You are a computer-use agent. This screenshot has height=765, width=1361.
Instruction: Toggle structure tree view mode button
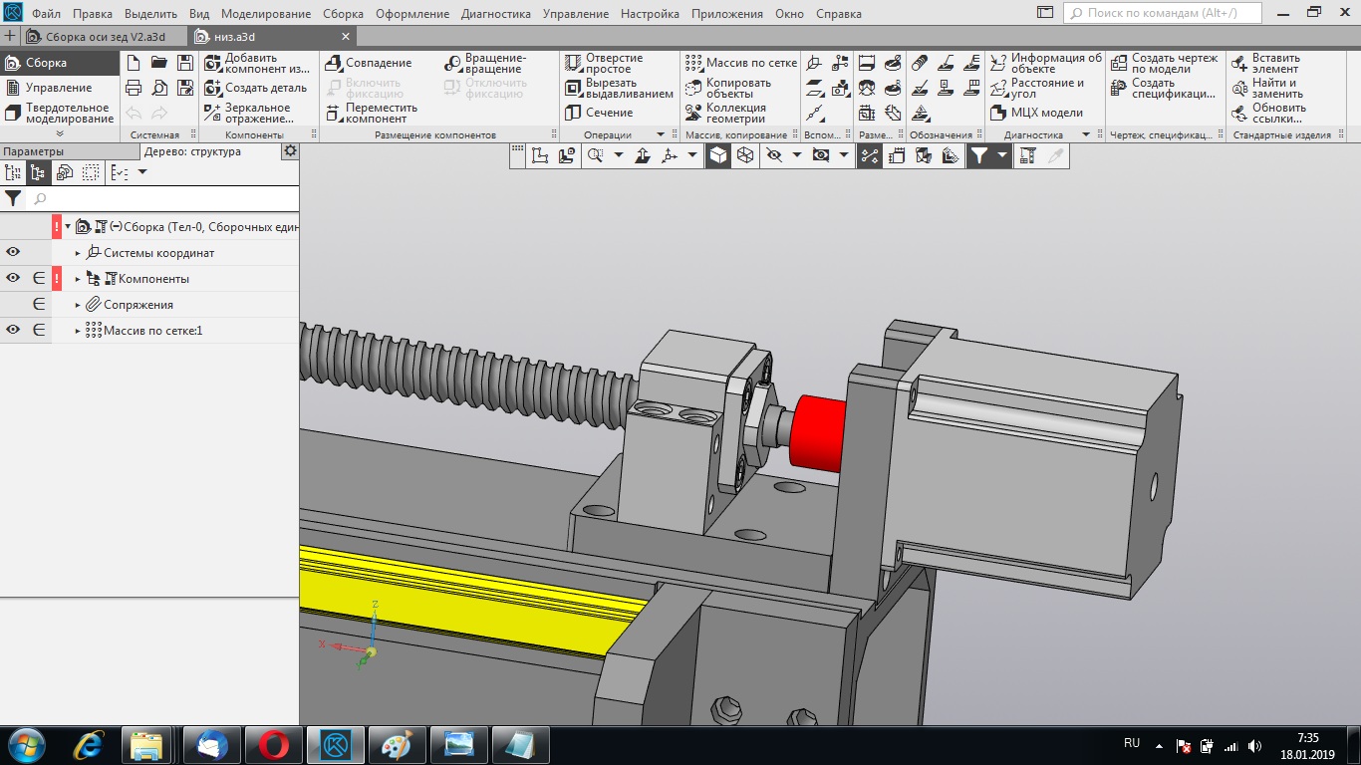39,172
